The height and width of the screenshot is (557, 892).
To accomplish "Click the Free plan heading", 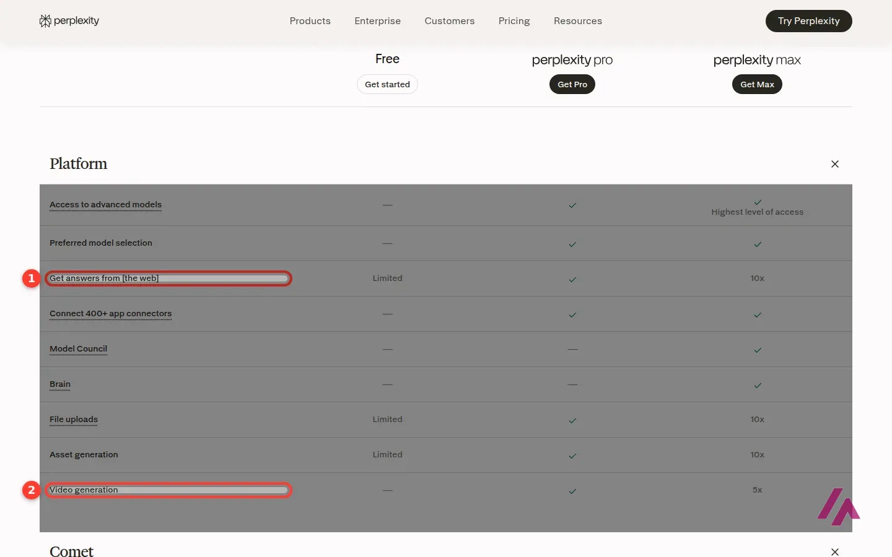I will (387, 59).
